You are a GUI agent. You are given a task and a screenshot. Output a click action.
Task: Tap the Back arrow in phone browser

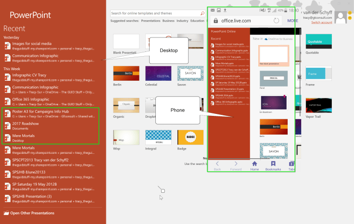[x=217, y=164]
